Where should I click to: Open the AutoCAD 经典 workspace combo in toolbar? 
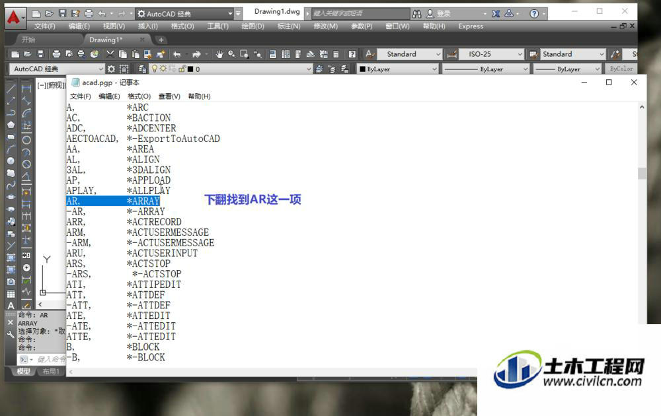coord(57,69)
